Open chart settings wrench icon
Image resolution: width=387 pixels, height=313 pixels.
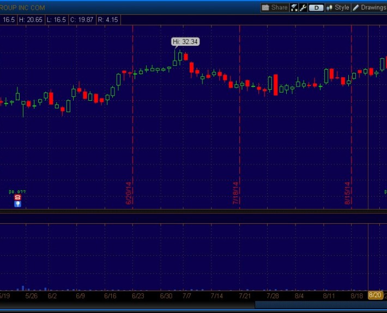coord(303,8)
